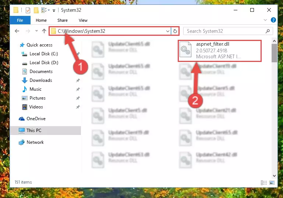Viewport: 283px width, 198px height.
Task: Select Network in navigation pane
Action: click(35, 142)
